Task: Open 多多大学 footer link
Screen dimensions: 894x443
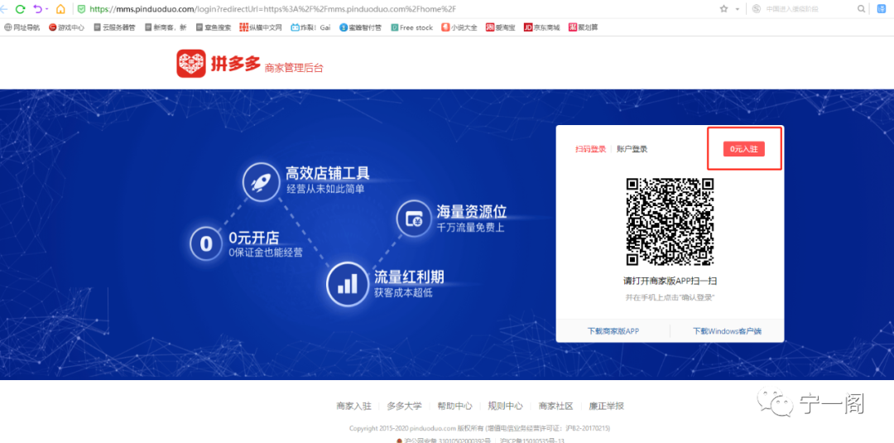Action: pyautogui.click(x=404, y=406)
